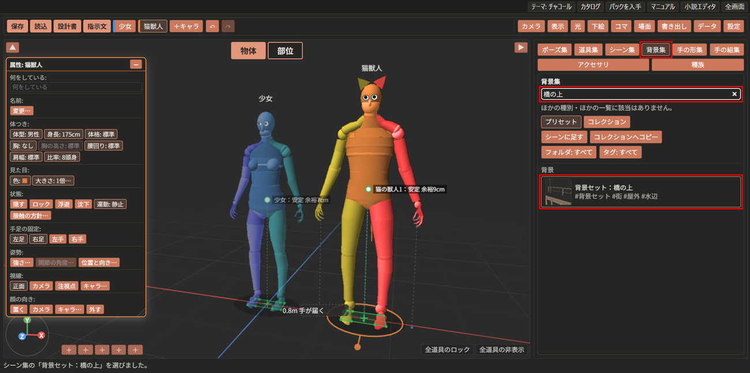
Task: Click the undo arrow icon
Action: click(x=212, y=26)
